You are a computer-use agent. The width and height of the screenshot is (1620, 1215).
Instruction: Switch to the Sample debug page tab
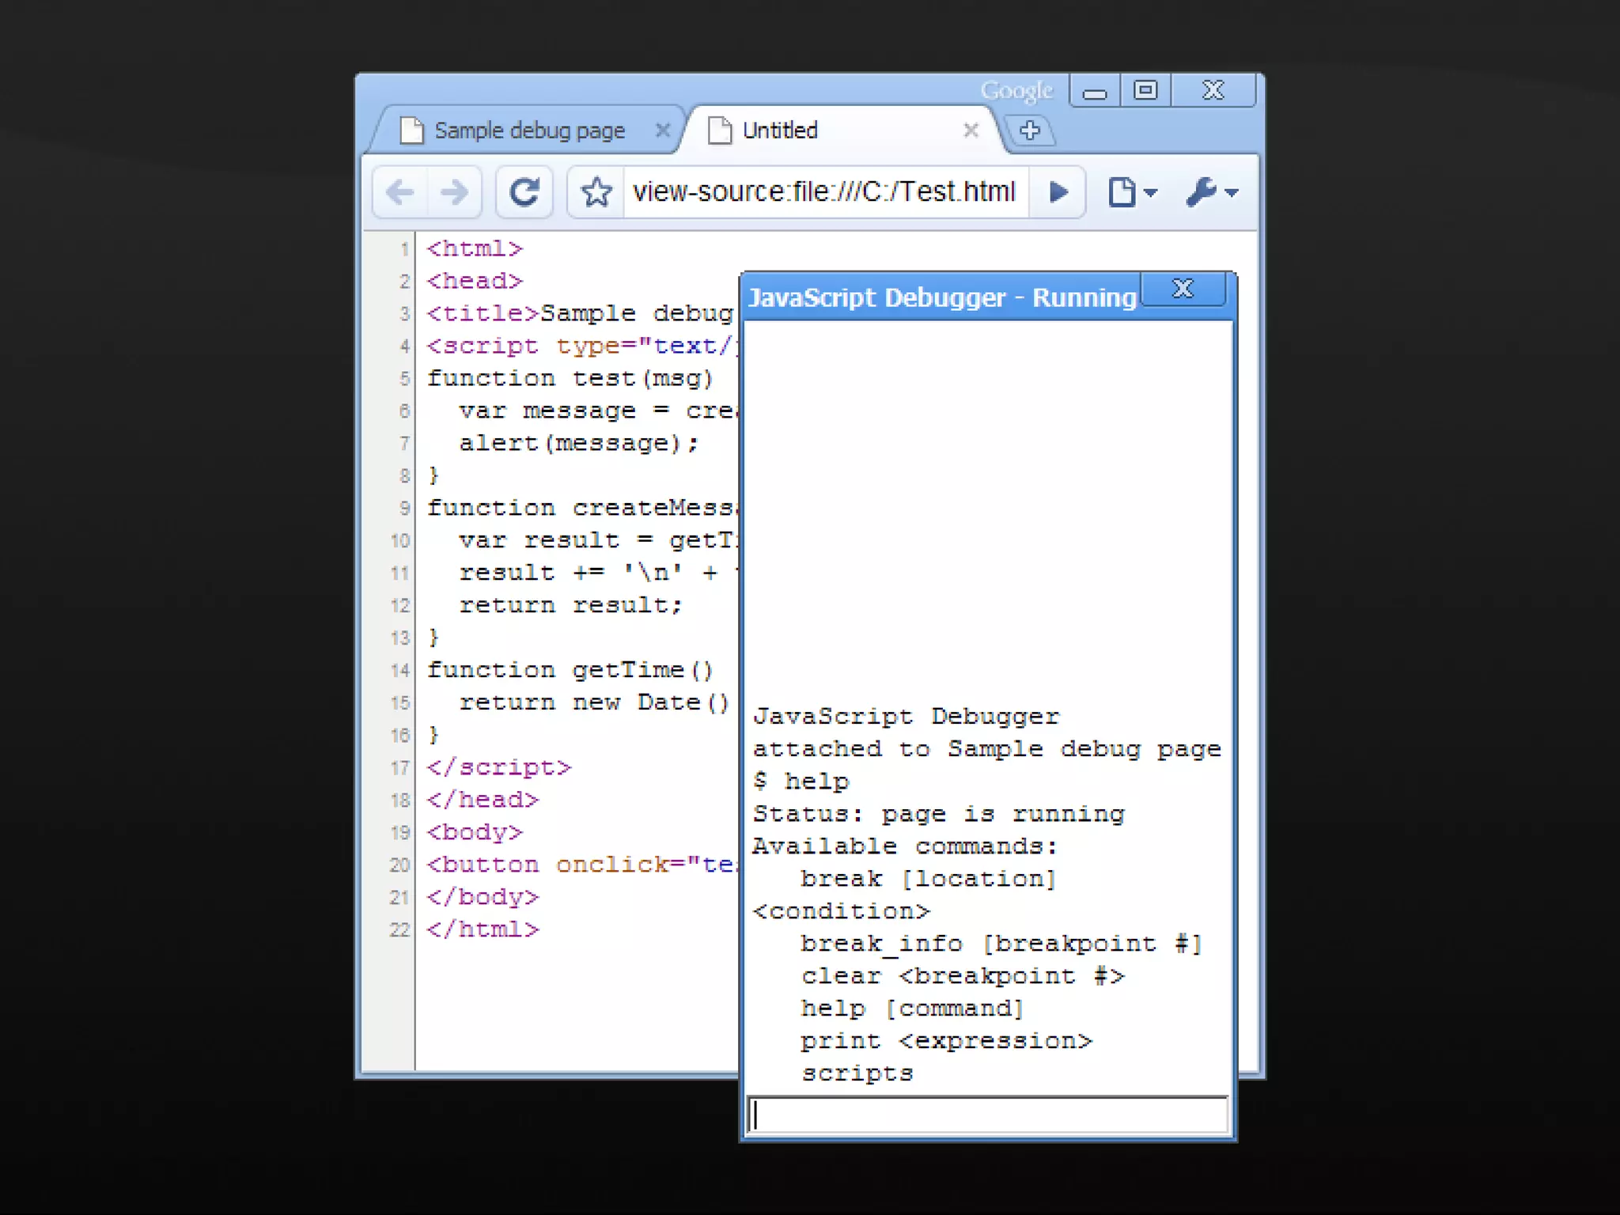[x=529, y=131]
